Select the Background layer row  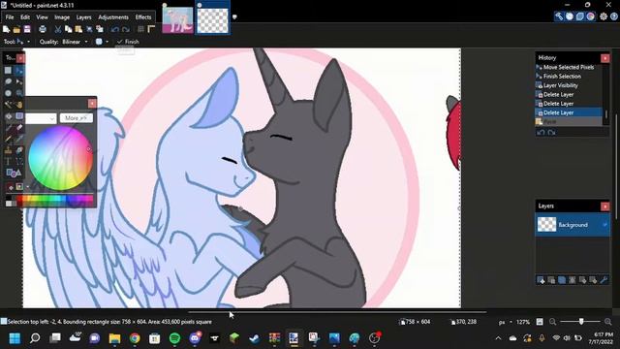[x=573, y=225]
